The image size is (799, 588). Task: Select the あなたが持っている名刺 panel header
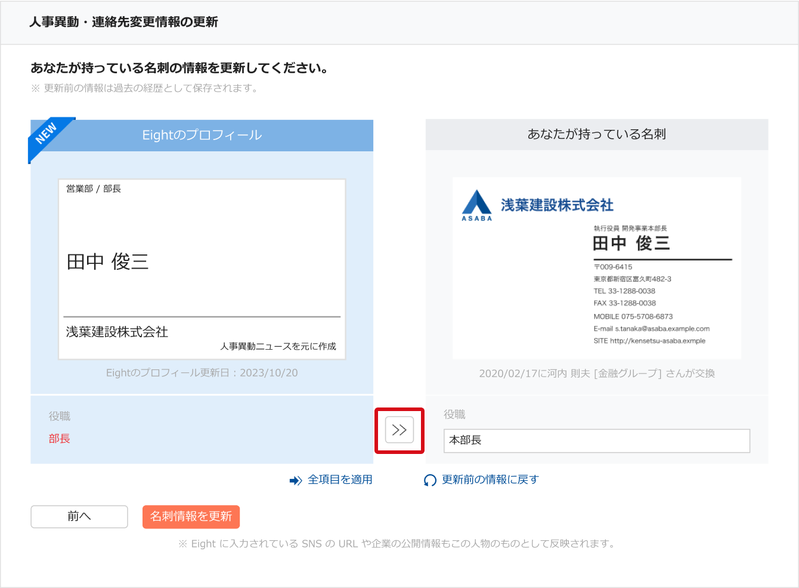point(596,135)
